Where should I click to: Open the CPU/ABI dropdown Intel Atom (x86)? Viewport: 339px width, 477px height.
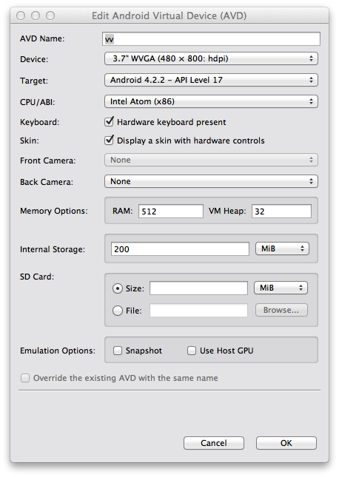pos(211,101)
